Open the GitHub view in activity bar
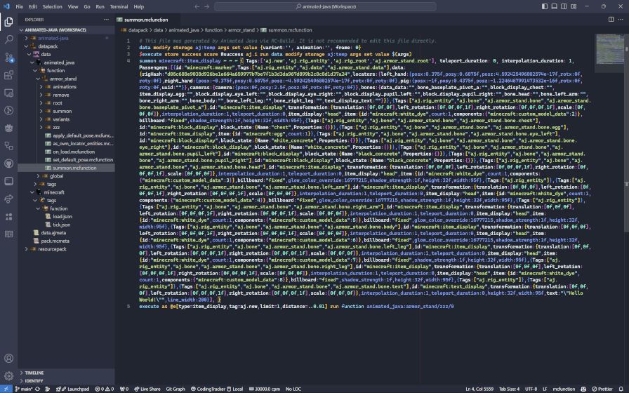The width and height of the screenshot is (629, 393). 9,164
